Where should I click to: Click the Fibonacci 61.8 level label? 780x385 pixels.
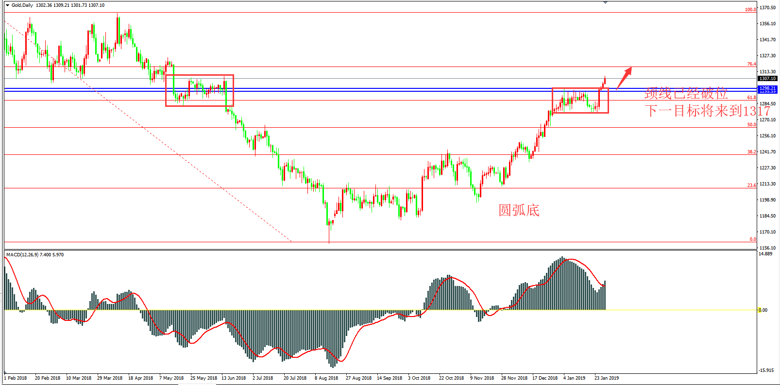[x=751, y=98]
